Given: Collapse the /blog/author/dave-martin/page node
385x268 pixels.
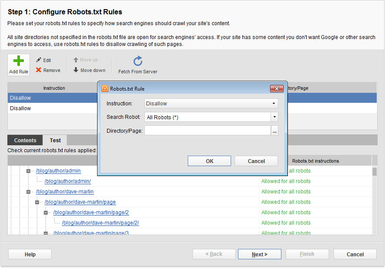Looking at the screenshot, I should (37, 202).
